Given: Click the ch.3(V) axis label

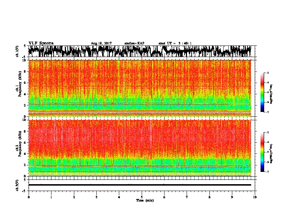Looking at the screenshot, I should (x=17, y=185).
